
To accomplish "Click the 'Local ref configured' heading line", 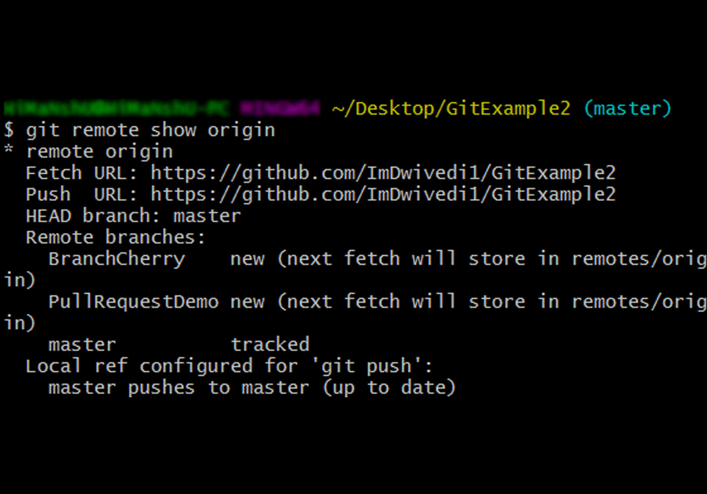I will pos(229,366).
